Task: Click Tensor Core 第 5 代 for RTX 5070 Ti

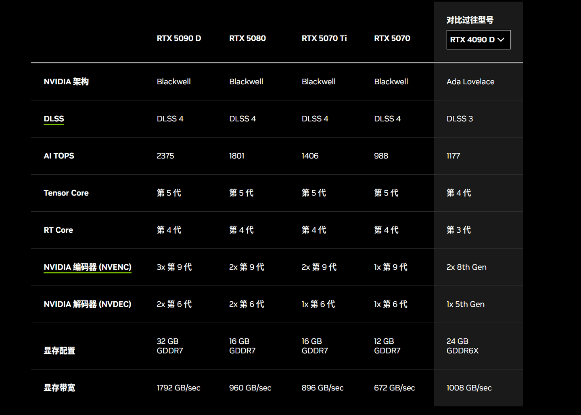Action: tap(313, 193)
